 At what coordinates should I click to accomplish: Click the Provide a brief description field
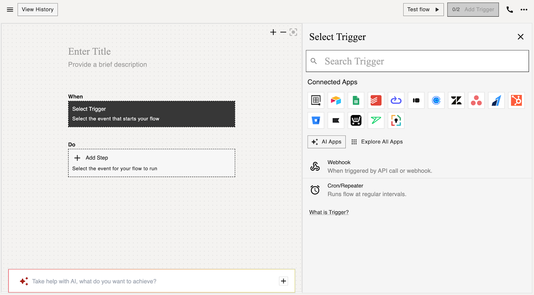[x=107, y=65]
